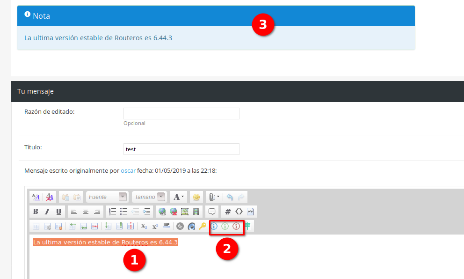Apply italic formatting
The width and height of the screenshot is (464, 279).
click(47, 212)
